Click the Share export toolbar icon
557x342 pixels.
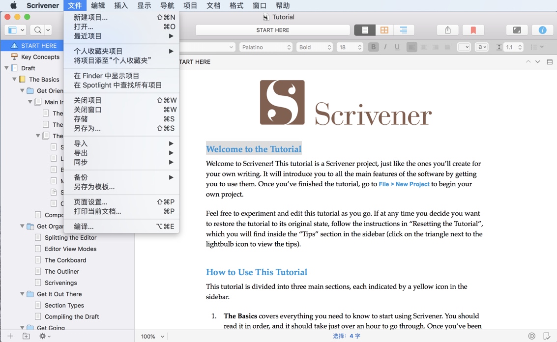point(447,30)
